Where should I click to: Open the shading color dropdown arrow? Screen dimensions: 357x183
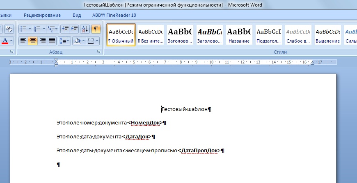coord(83,41)
